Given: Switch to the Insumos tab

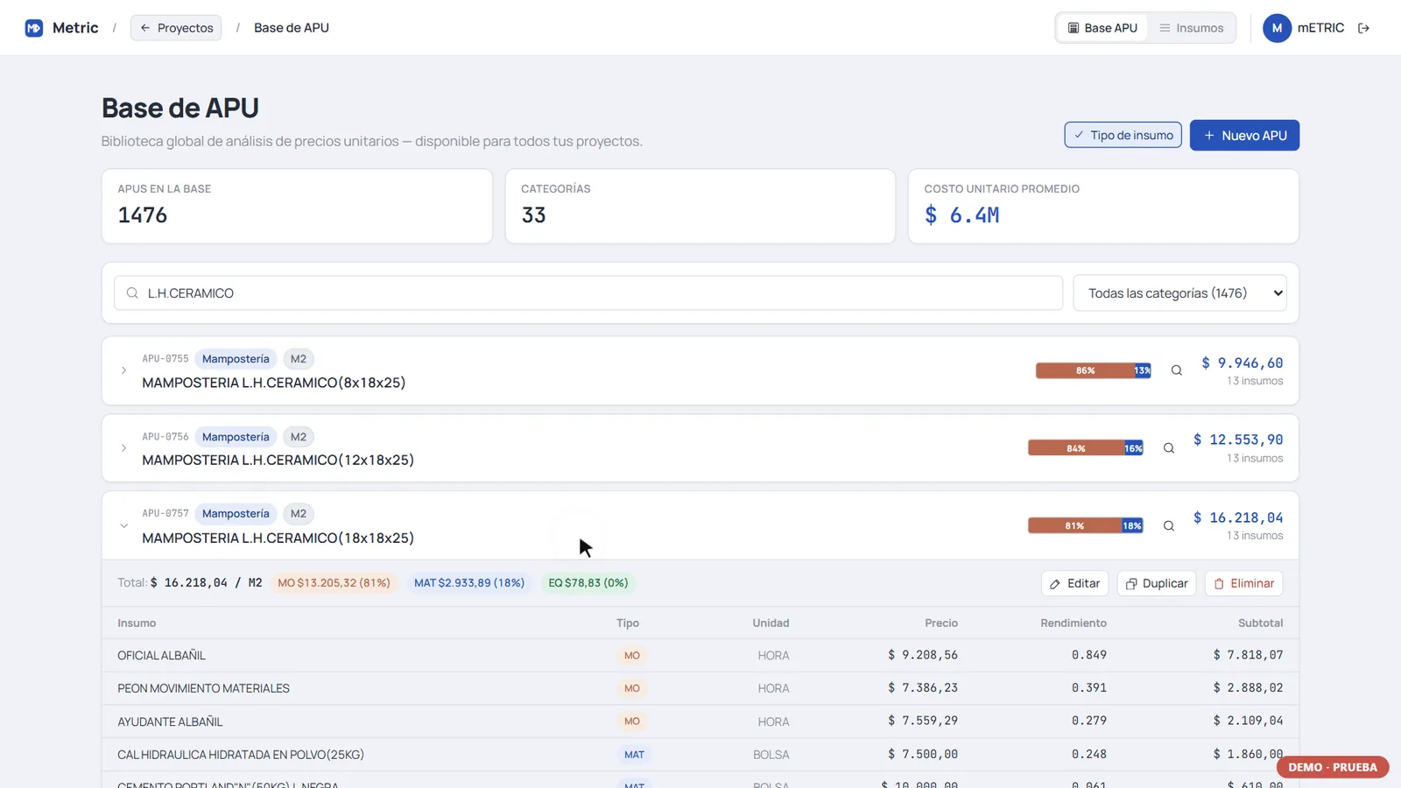Looking at the screenshot, I should 1192,28.
